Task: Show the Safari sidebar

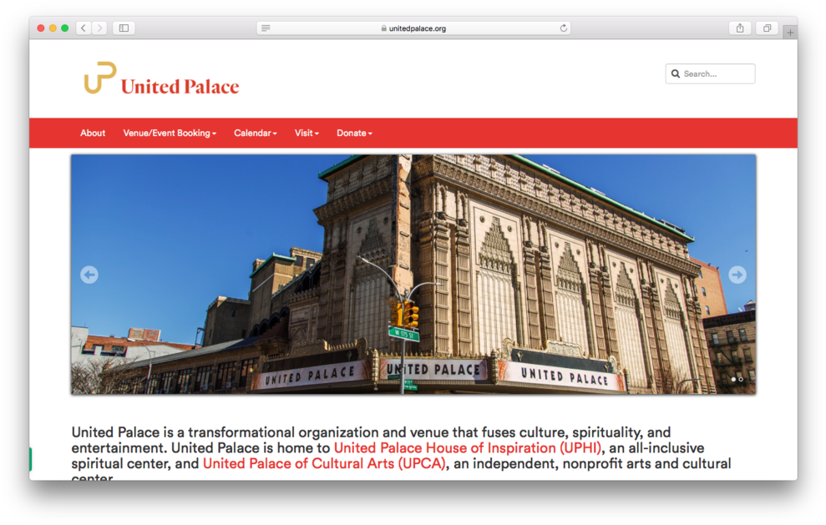Action: coord(124,28)
